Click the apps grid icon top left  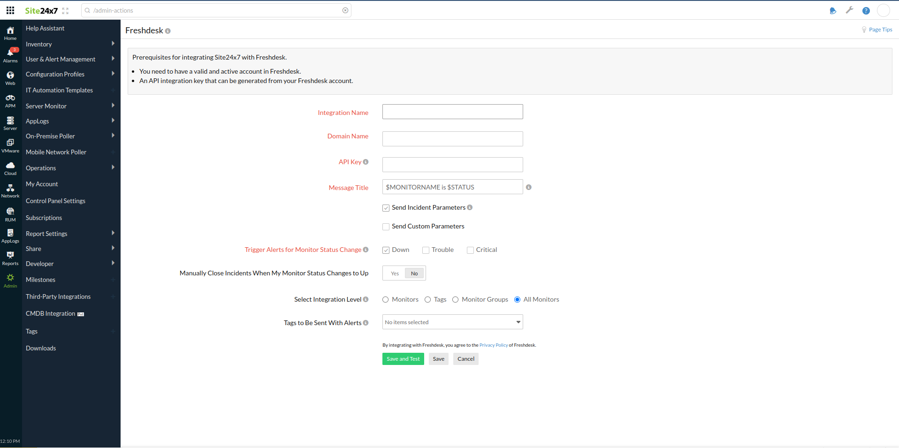point(10,10)
